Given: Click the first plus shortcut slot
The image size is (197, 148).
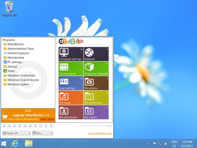Looking at the screenshot, I should click(4, 126).
